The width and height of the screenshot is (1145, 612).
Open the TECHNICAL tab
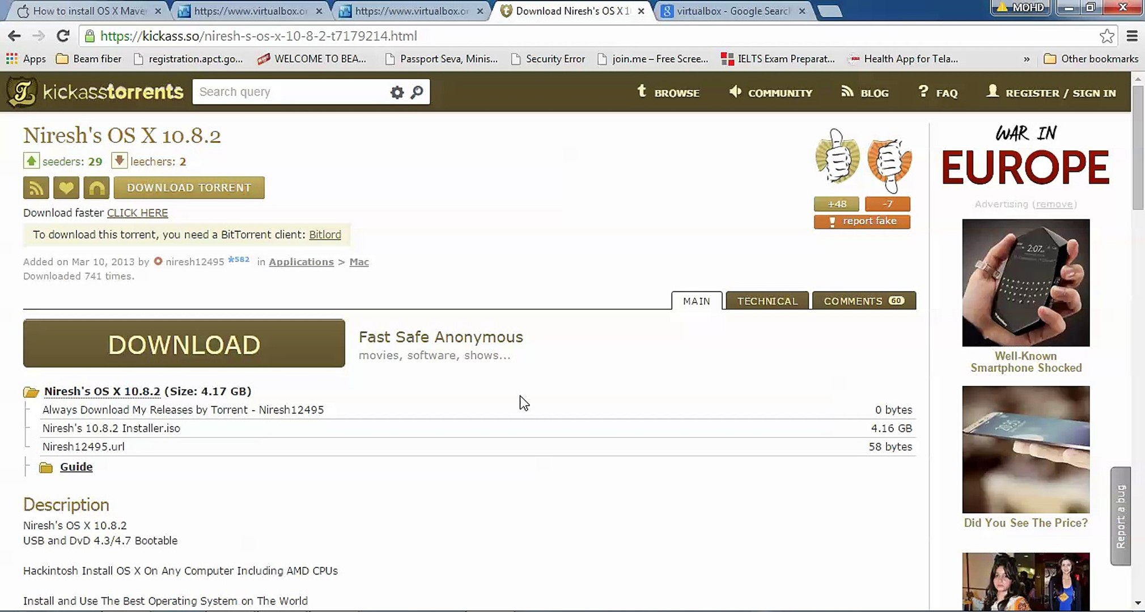tap(767, 301)
